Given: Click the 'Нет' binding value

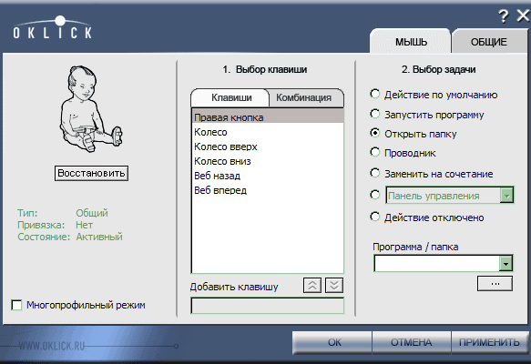Looking at the screenshot, I should click(84, 225).
